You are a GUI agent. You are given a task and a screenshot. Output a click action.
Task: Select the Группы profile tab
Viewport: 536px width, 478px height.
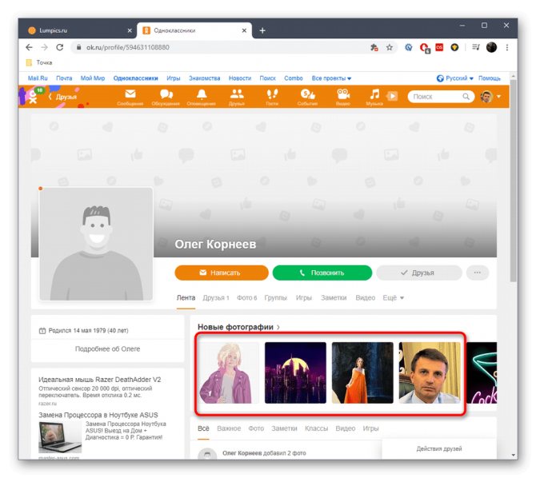pyautogui.click(x=275, y=298)
